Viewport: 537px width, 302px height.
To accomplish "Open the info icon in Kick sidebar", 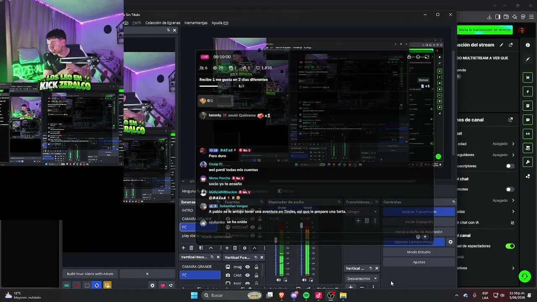I will point(528,45).
